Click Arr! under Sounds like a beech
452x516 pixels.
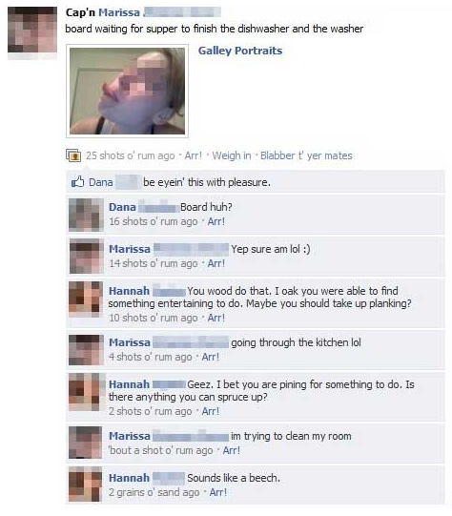point(218,492)
